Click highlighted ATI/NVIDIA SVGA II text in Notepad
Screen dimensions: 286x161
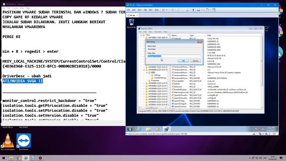tap(23, 81)
